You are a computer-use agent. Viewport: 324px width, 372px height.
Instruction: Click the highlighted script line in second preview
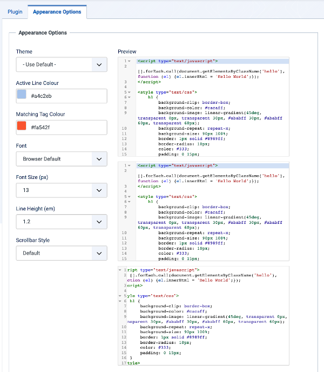tap(213, 165)
